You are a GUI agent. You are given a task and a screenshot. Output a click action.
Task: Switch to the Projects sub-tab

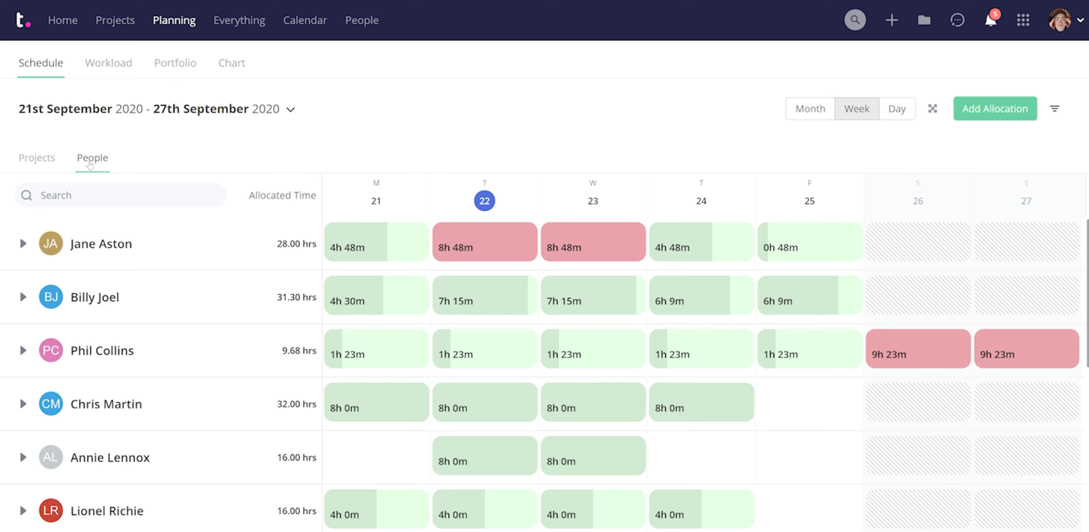(37, 158)
